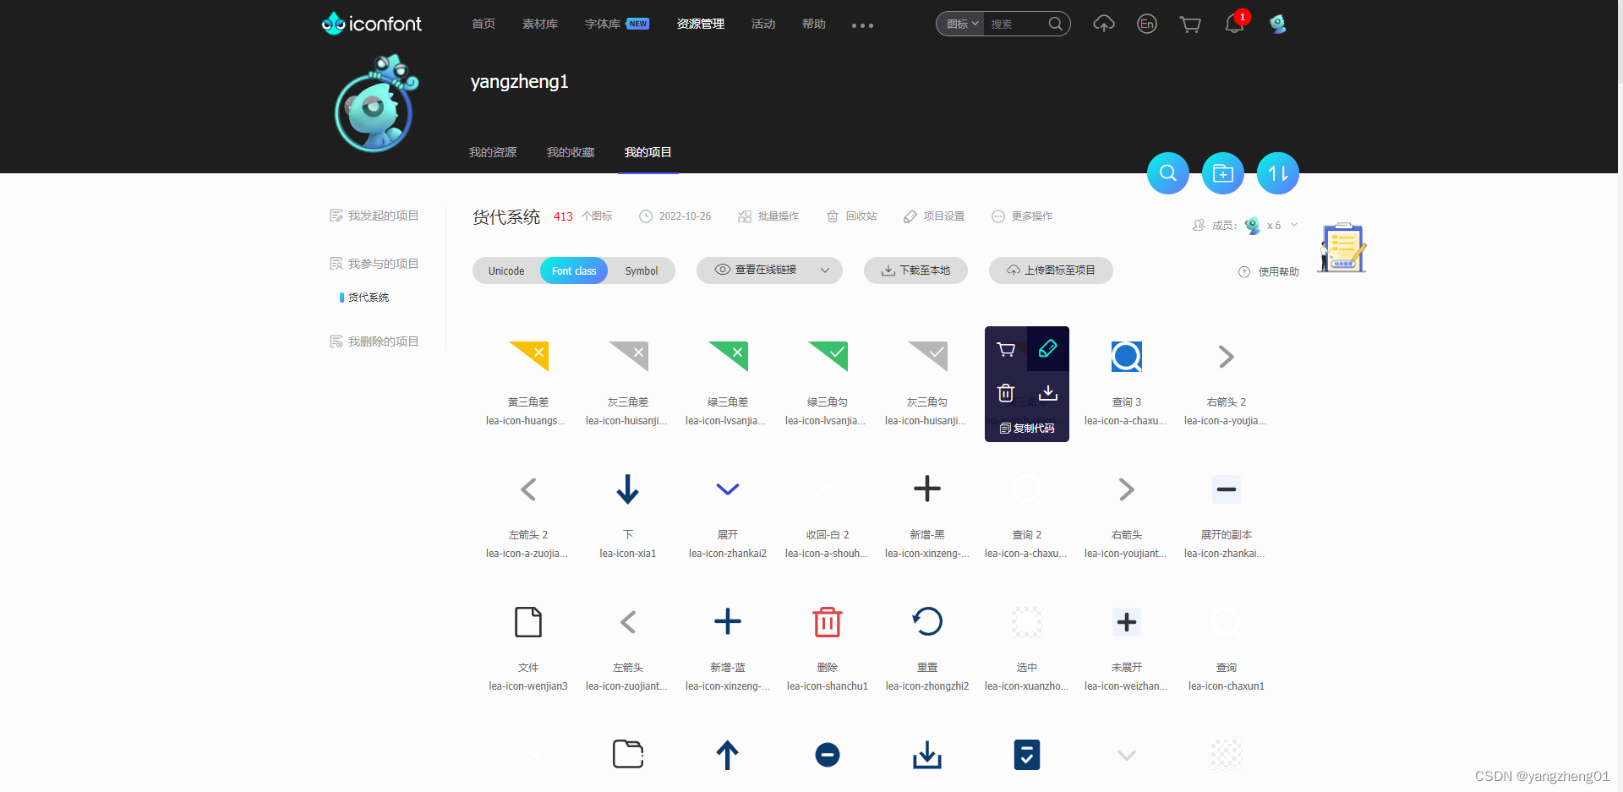Screen dimensions: 1623x792
Task: Select the 查询 3 magnifier icon
Action: 1127,356
